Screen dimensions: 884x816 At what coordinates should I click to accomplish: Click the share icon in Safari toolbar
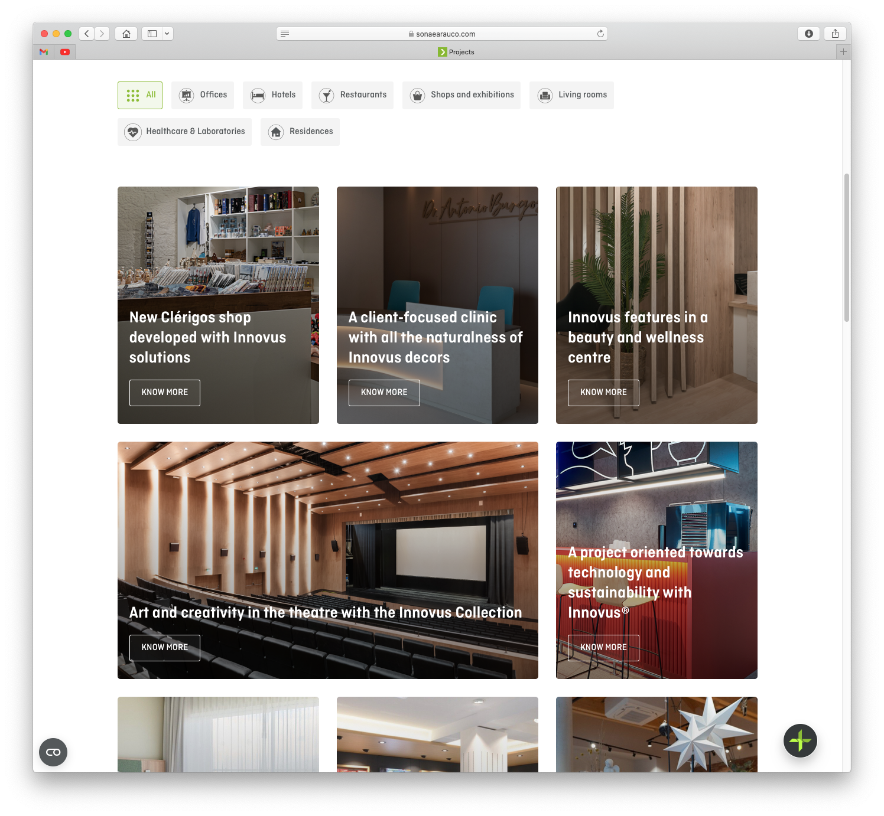(835, 34)
